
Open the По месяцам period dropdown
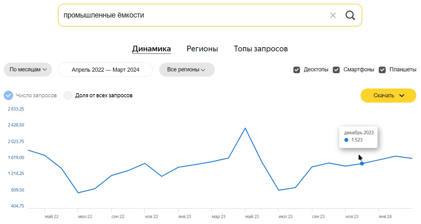pyautogui.click(x=28, y=69)
